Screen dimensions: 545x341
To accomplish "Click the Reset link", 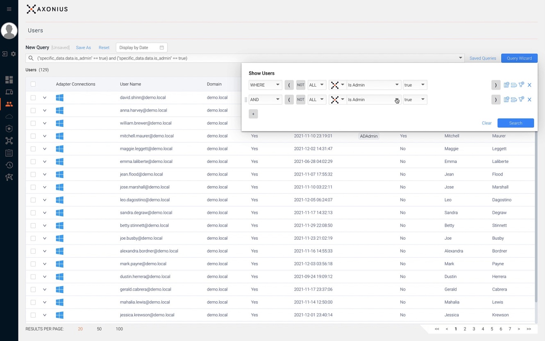I will click(x=104, y=48).
